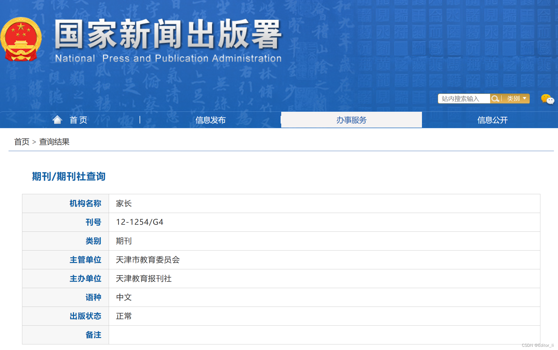Open the 信息公开 navigation tab
This screenshot has height=350, width=558.
point(492,120)
